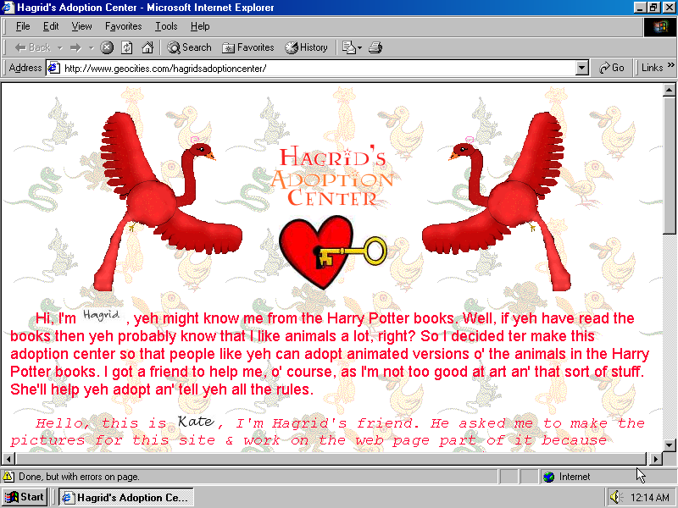Click the Print icon in toolbar
The width and height of the screenshot is (678, 508).
375,47
